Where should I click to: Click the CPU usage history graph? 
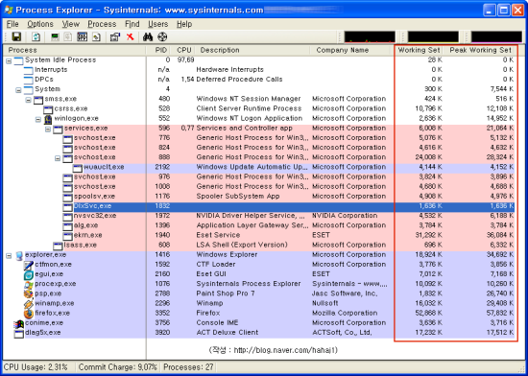370,37
